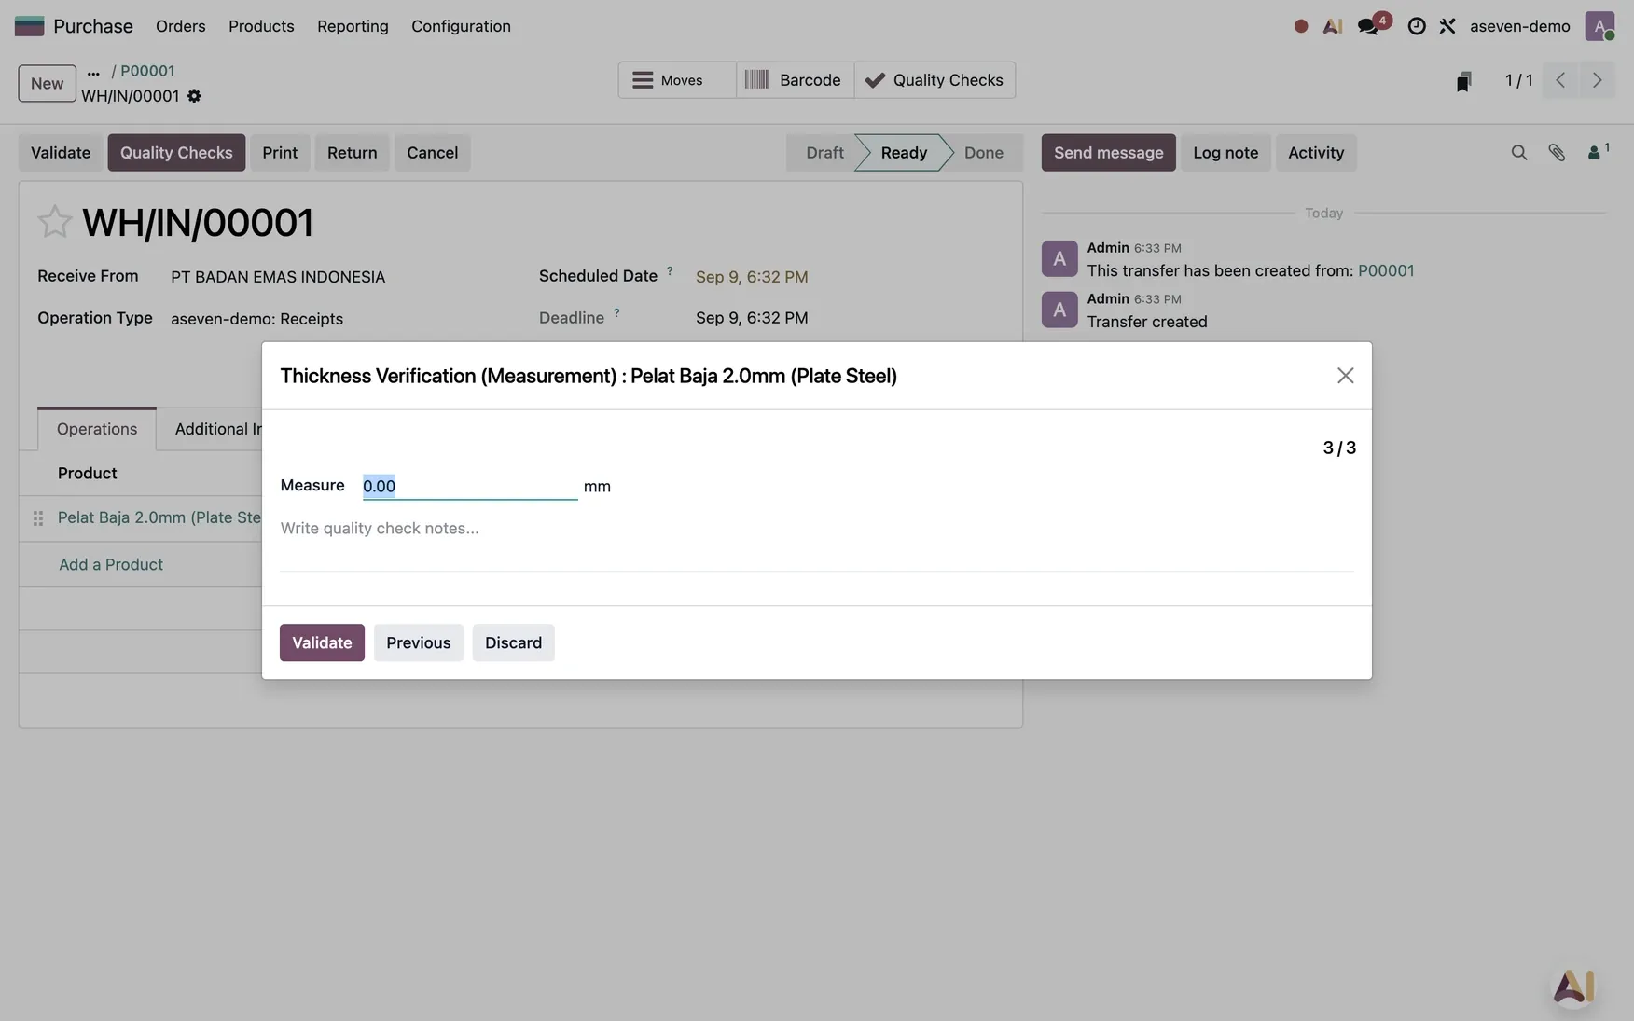Open the P00001 link in chatter message

tap(1386, 270)
